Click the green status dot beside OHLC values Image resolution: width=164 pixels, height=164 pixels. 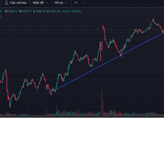tap(1, 11)
